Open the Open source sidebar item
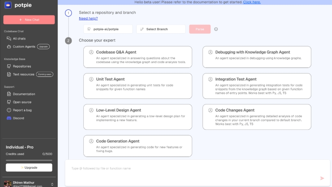This screenshot has width=332, height=187. [22, 102]
